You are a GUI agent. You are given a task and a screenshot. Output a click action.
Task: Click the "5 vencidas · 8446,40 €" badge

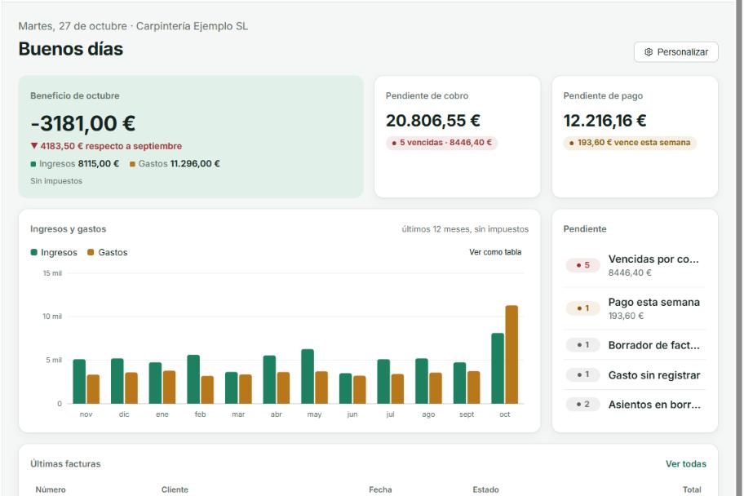(x=441, y=143)
